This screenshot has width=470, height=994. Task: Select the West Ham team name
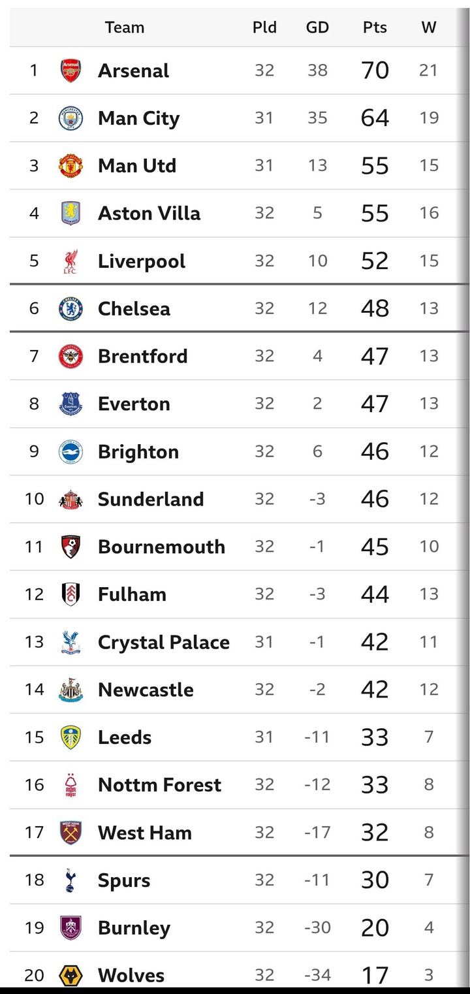tap(145, 833)
